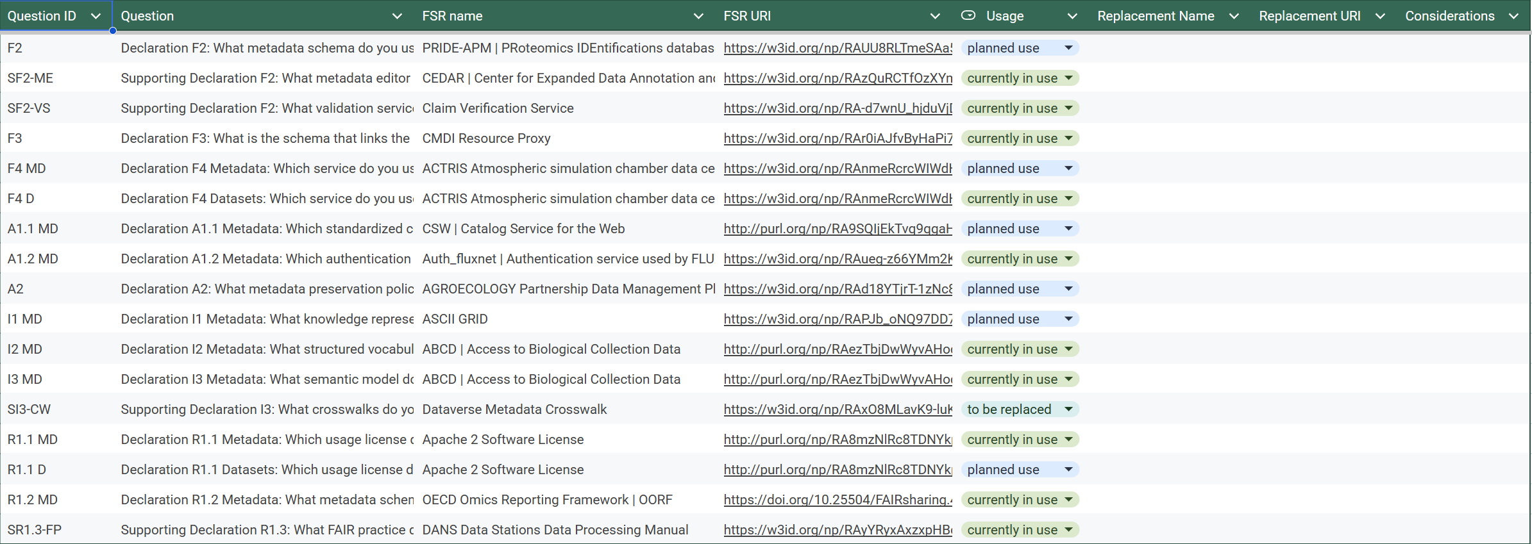Screen dimensions: 1532x544
Task: Select the cell 'SF2-ME'
Action: [56, 78]
